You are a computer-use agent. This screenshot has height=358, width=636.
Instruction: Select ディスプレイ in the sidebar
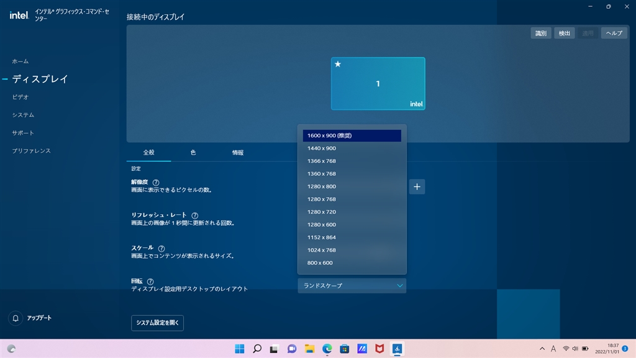(40, 79)
